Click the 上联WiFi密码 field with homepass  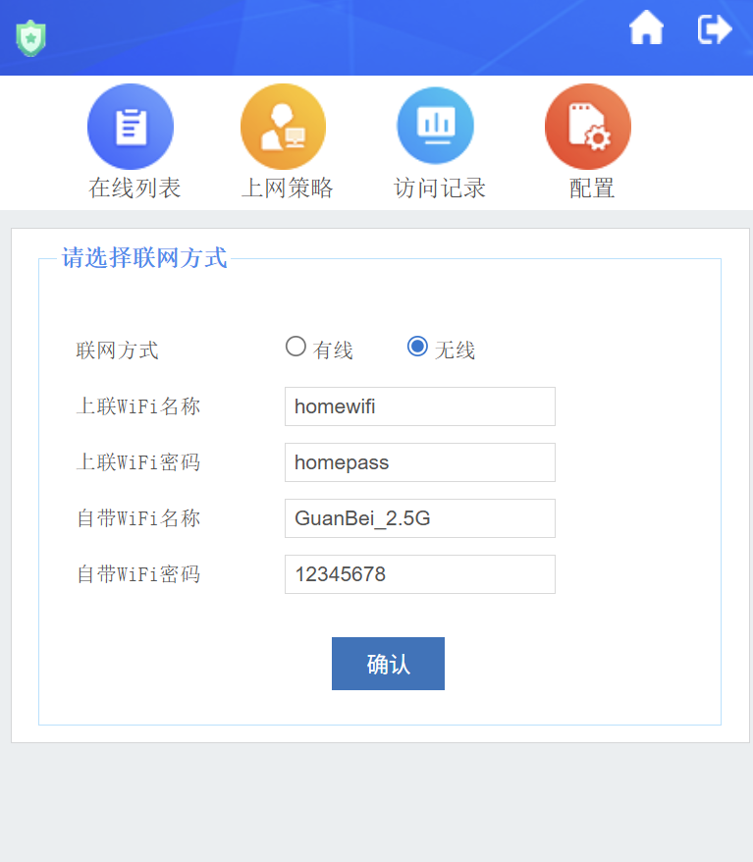[x=419, y=462]
